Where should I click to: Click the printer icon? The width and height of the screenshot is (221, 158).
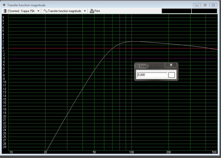pos(92,11)
